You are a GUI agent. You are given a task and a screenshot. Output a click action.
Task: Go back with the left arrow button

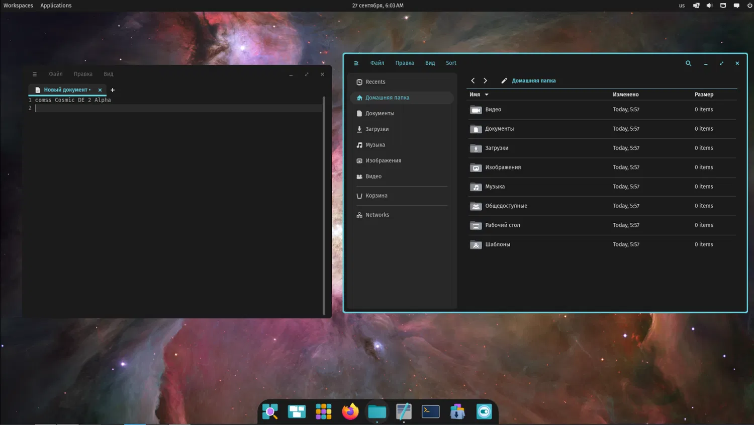pos(473,80)
